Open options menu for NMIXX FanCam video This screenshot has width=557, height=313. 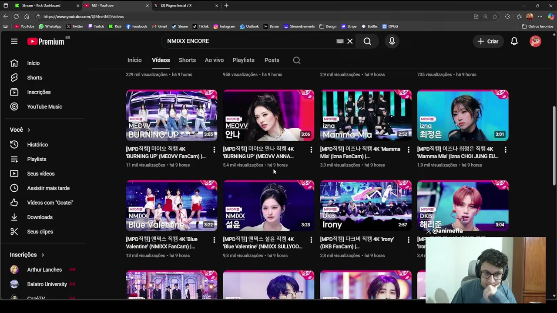(x=214, y=240)
